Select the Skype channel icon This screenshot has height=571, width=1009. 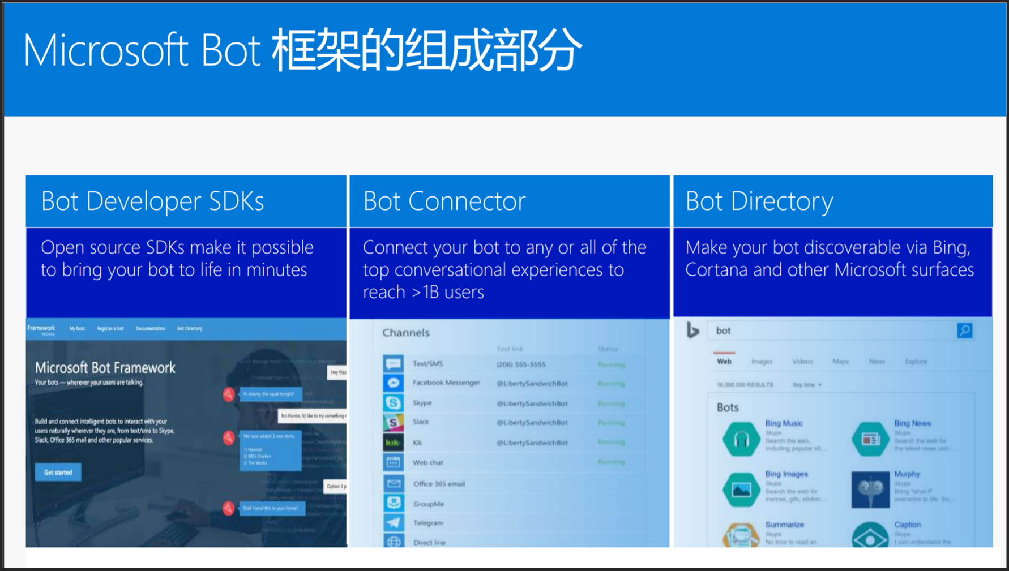[x=393, y=402]
